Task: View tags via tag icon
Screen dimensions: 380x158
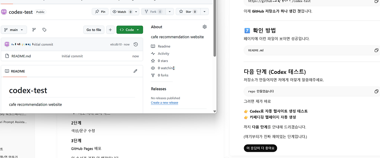Action: (45, 30)
